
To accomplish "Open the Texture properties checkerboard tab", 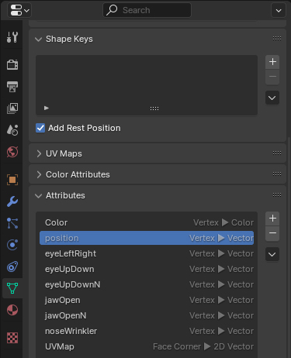I will click(x=12, y=338).
